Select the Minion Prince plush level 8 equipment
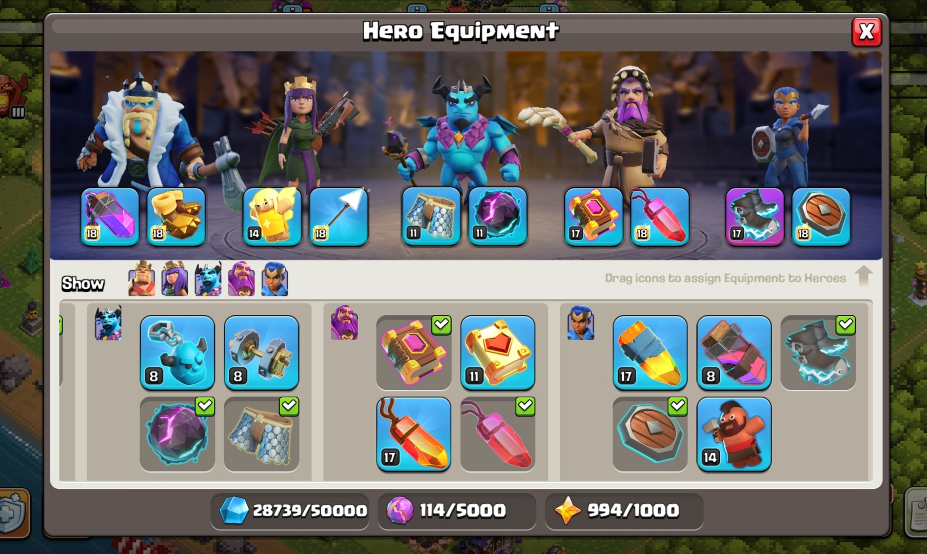927x554 pixels. [x=177, y=353]
